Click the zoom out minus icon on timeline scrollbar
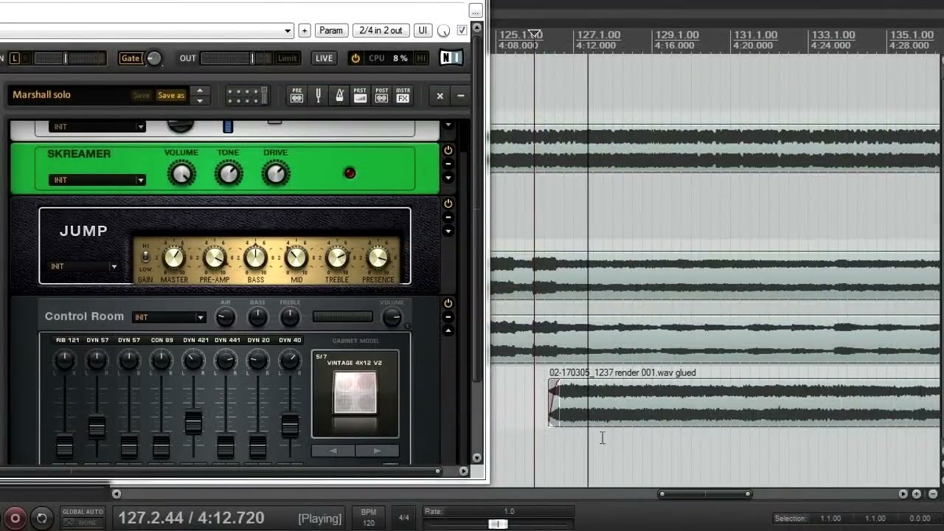This screenshot has width=944, height=531. tap(933, 494)
